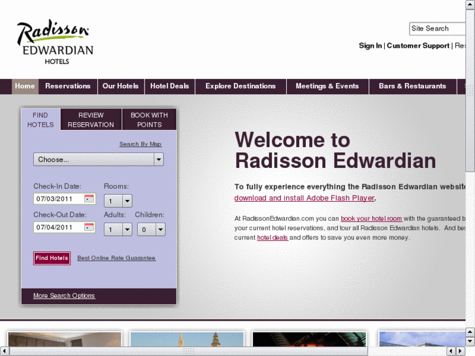Open the Check-Out Date calendar icon
The image size is (475, 356).
(89, 227)
